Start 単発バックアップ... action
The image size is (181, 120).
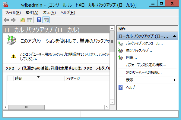(139, 51)
